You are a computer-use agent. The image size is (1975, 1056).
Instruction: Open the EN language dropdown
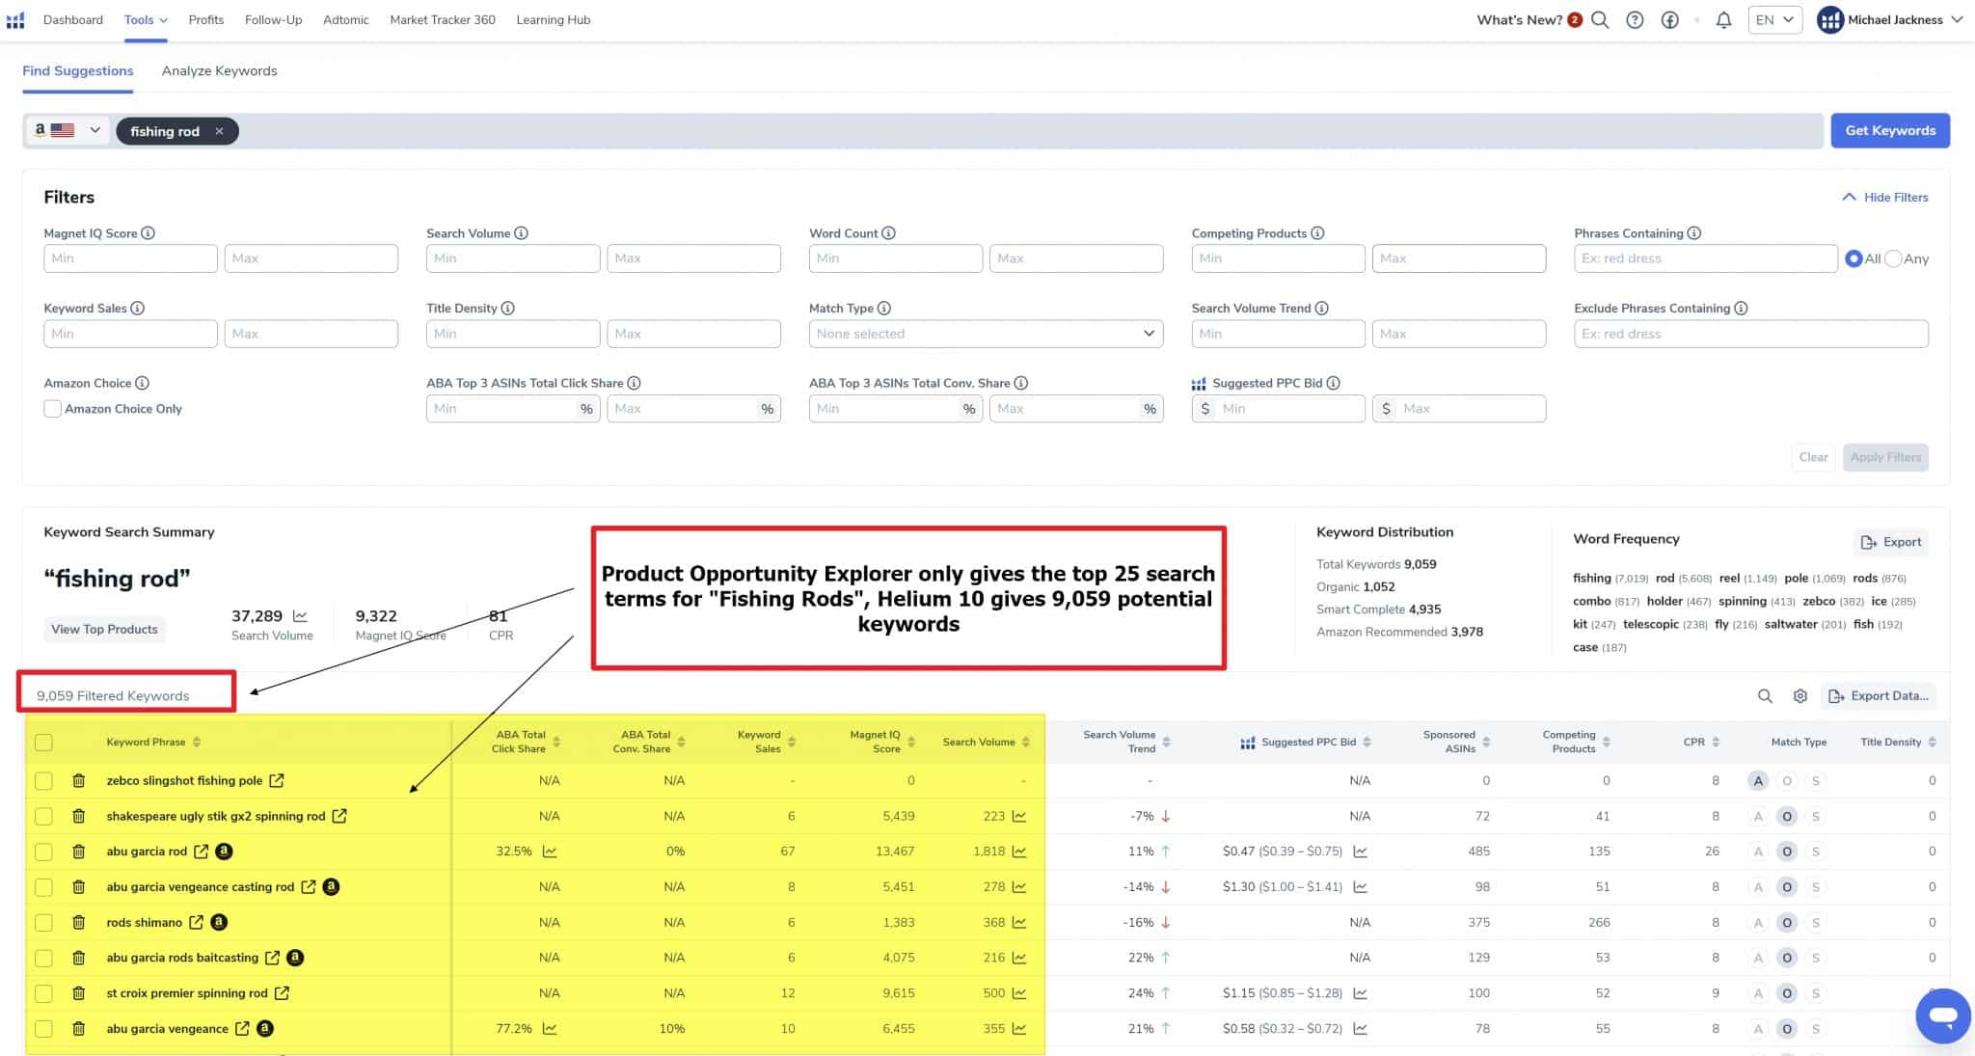coord(1774,20)
